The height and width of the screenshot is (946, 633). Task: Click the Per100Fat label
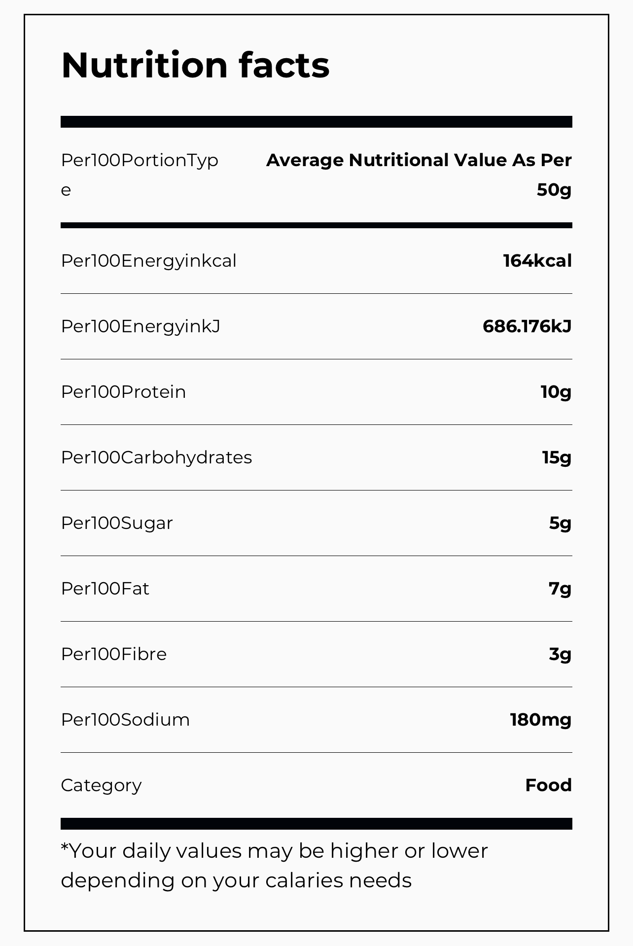coord(105,589)
